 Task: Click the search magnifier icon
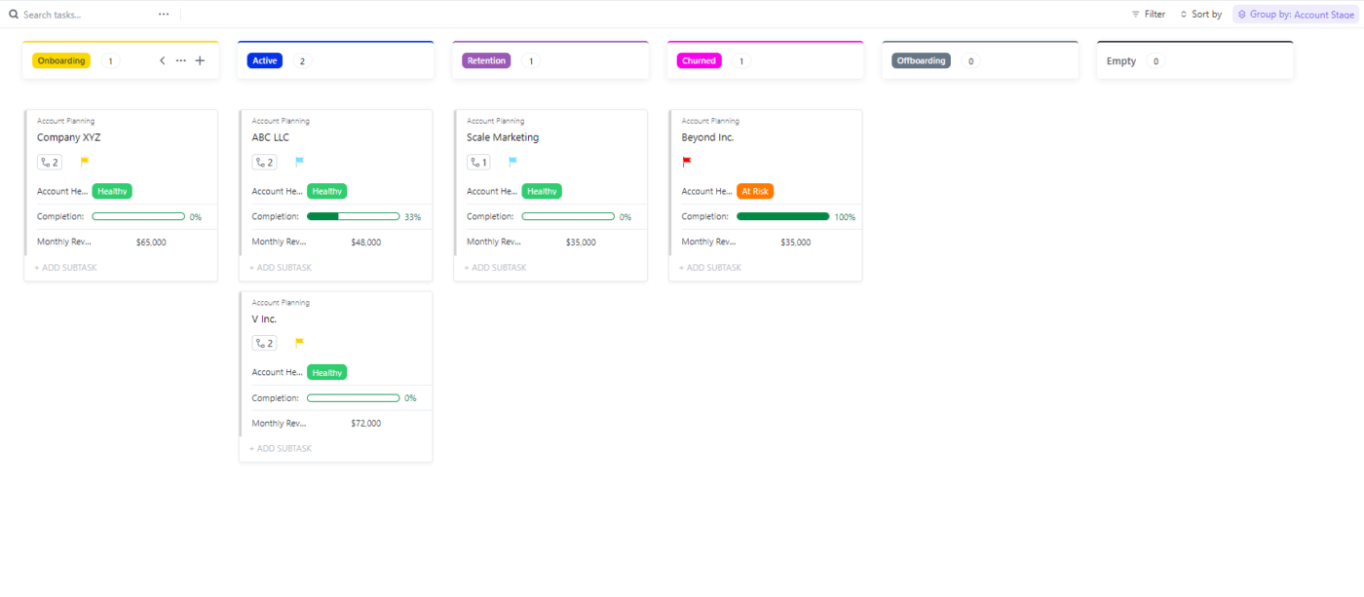pyautogui.click(x=14, y=15)
